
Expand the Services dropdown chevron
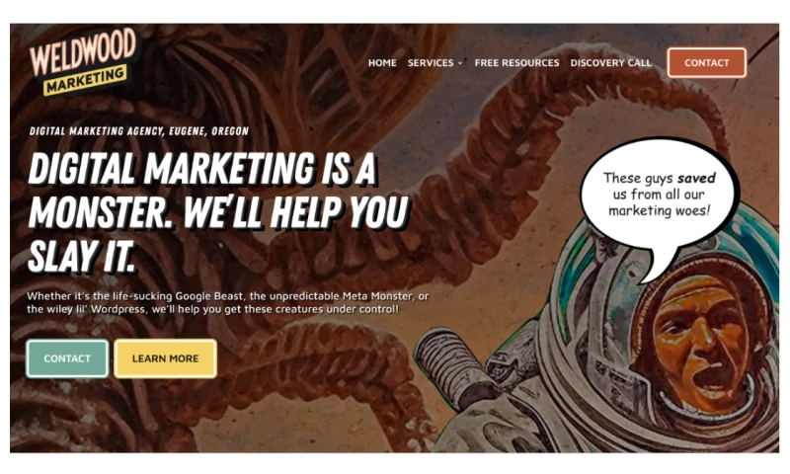(x=460, y=63)
